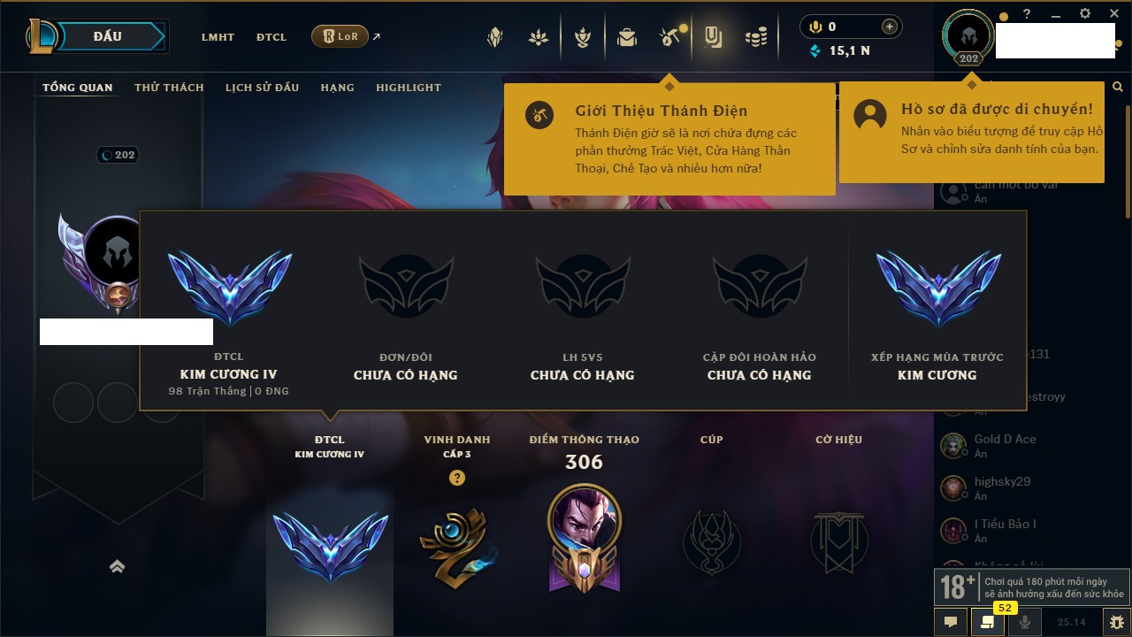
Task: Expand the profile banner chevron arrow
Action: pos(117,566)
